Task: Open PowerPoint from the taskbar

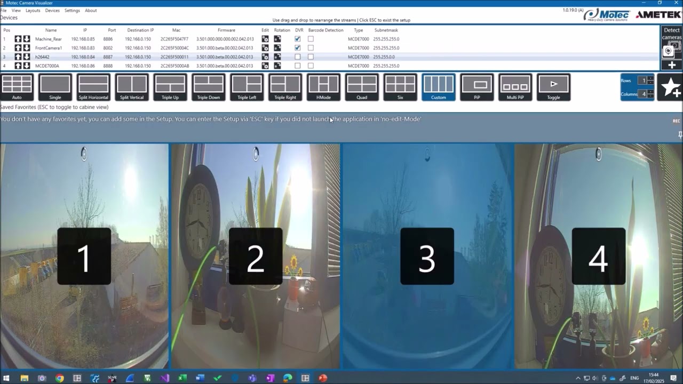Action: (322, 378)
